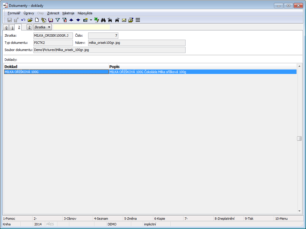306x229 pixels.
Task: Click the scrollbar up arrow in table
Action: 299,66
